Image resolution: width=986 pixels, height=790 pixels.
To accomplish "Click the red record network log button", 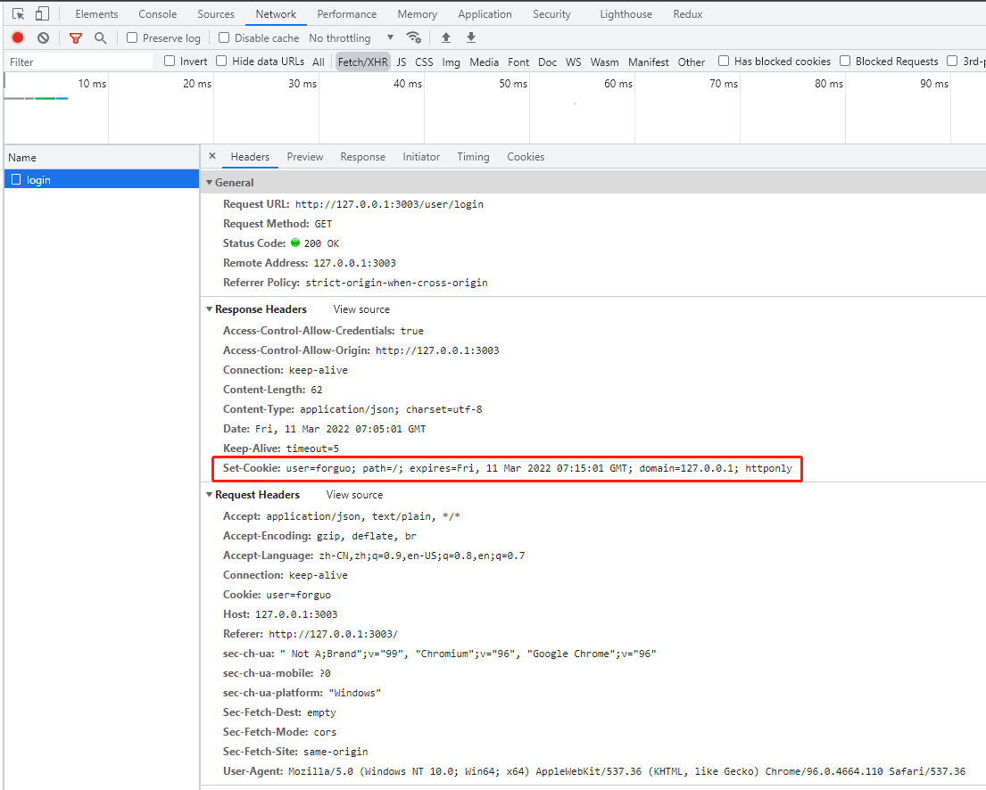I will coord(18,37).
